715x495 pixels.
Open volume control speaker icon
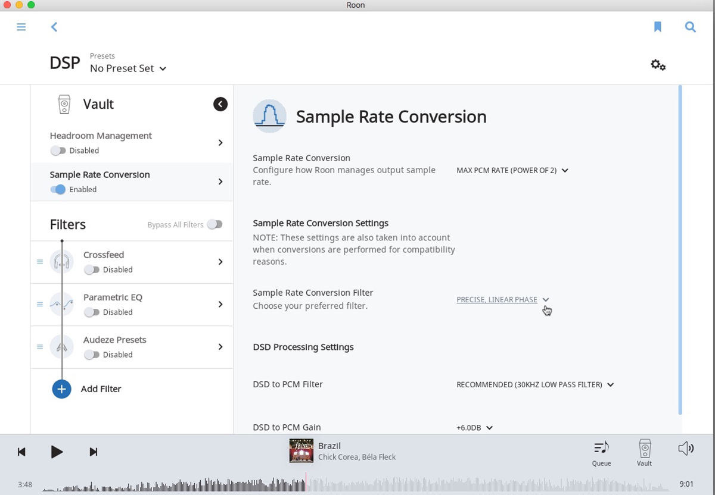[x=686, y=449]
